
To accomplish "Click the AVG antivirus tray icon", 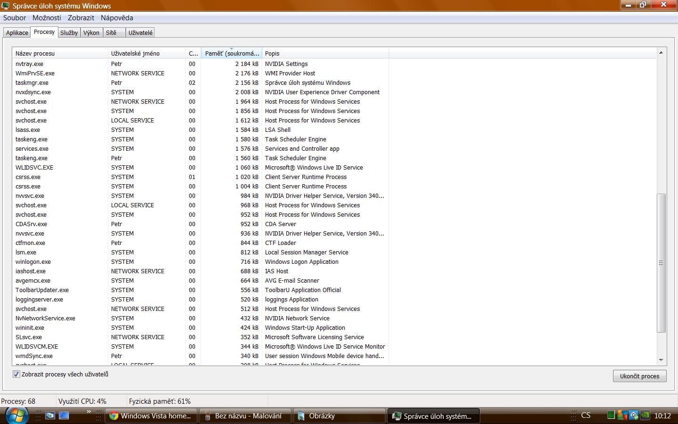I will click(622, 415).
